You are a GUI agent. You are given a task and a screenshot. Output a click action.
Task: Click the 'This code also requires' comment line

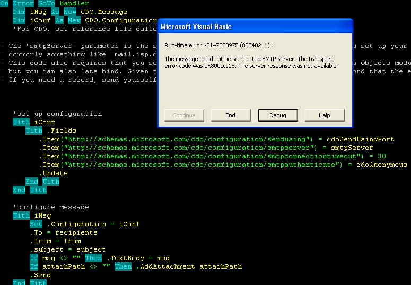point(78,63)
